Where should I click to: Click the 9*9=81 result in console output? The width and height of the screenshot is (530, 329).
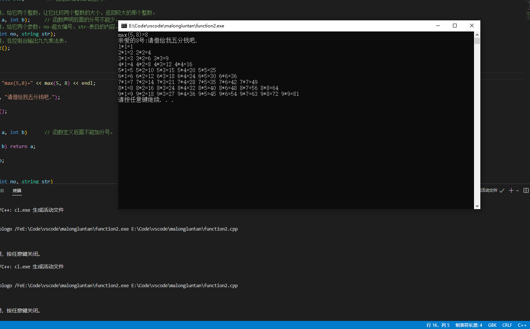coord(290,94)
